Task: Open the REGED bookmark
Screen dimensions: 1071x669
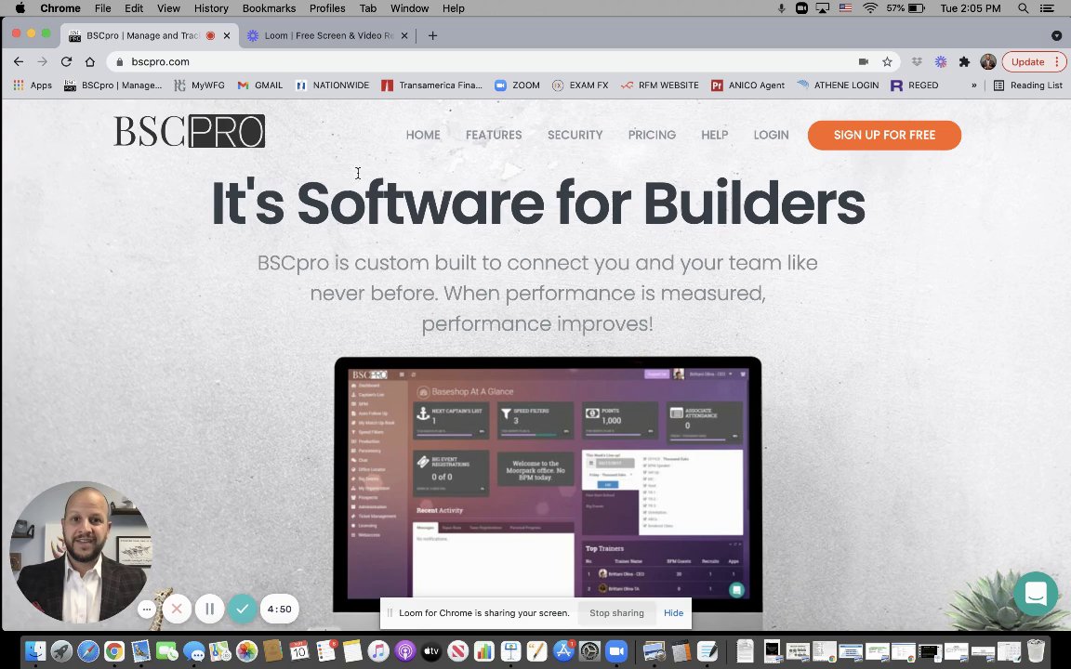Action: click(915, 85)
